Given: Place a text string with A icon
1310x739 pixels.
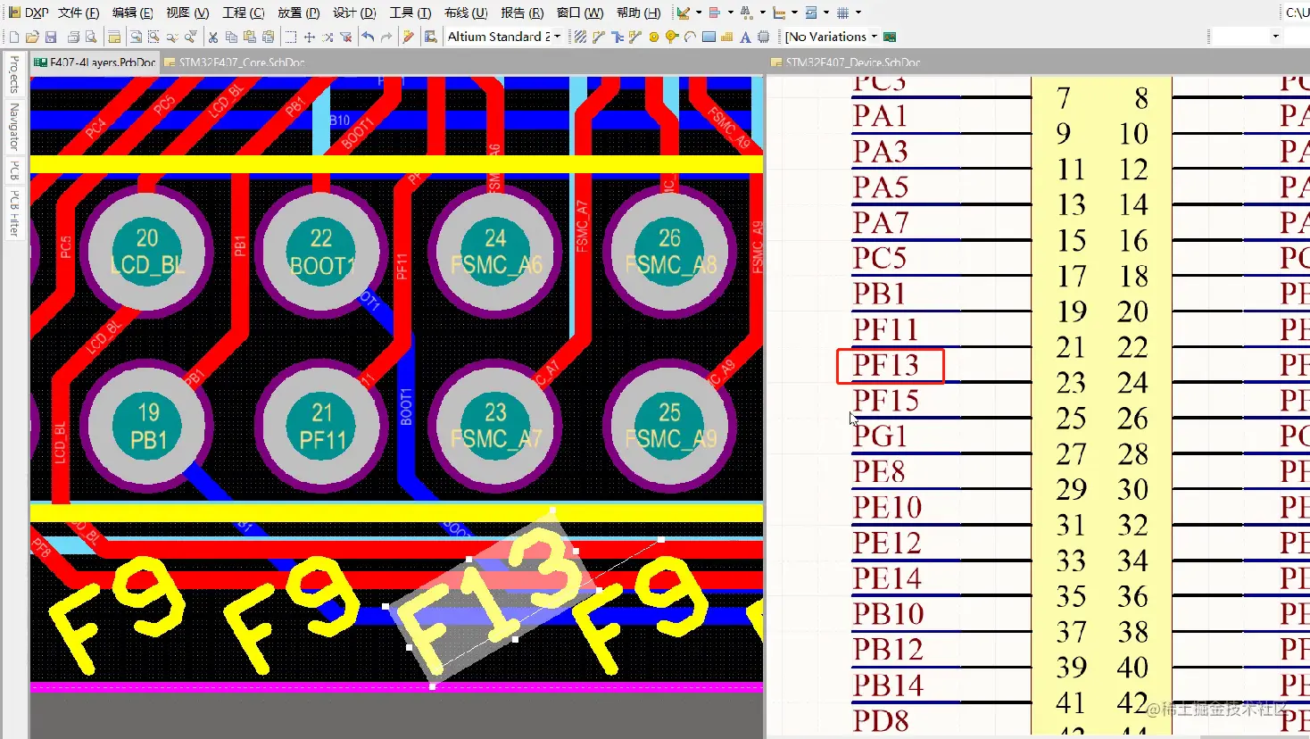Looking at the screenshot, I should coord(745,37).
